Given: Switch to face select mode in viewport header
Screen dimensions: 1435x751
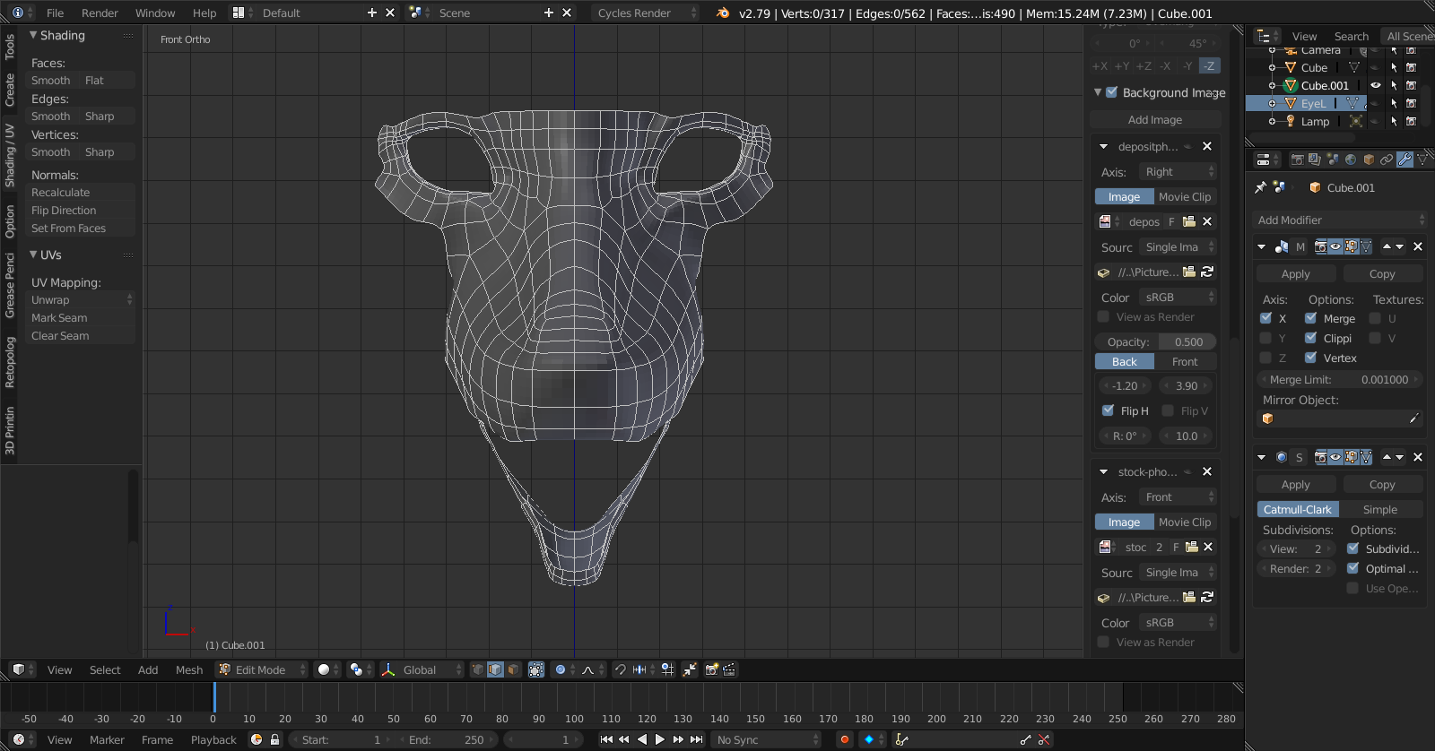Looking at the screenshot, I should [x=513, y=669].
